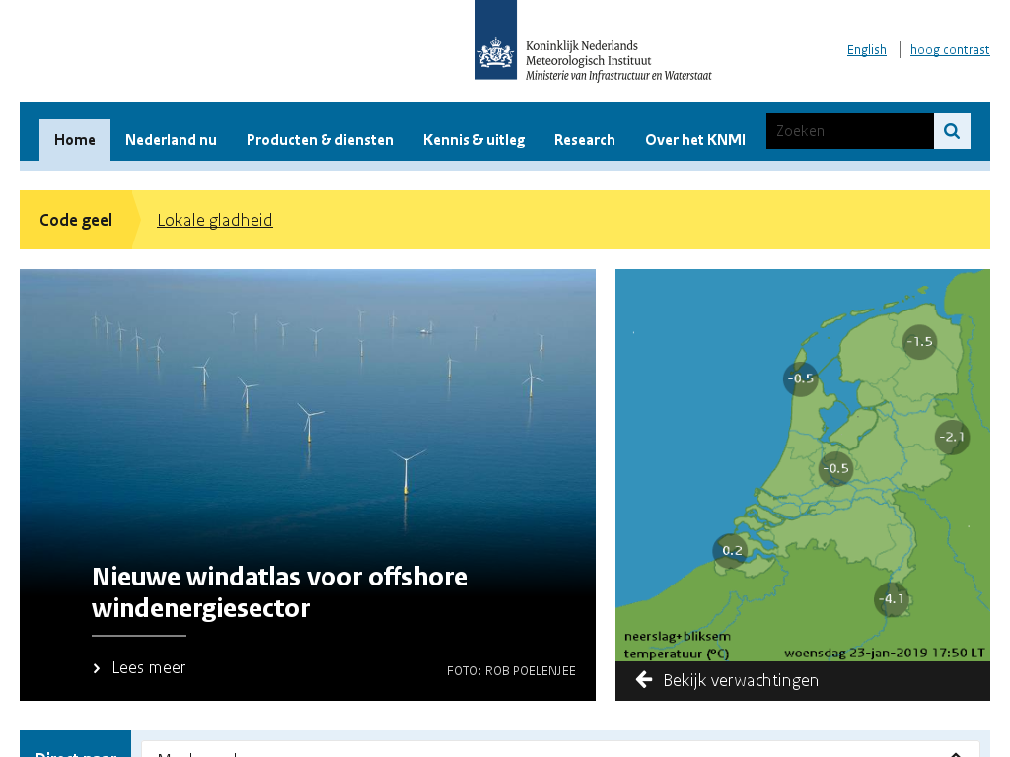
Task: Click the arrow icon beside Bekijk verwachtingen
Action: point(644,680)
